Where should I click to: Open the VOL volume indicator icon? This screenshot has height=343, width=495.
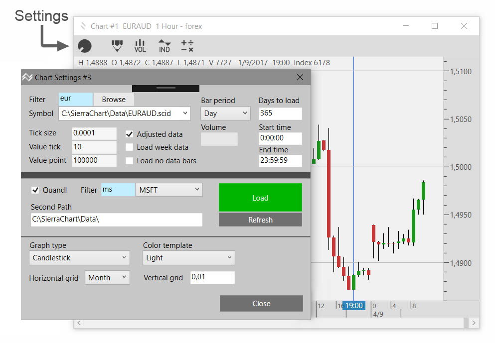coord(140,46)
